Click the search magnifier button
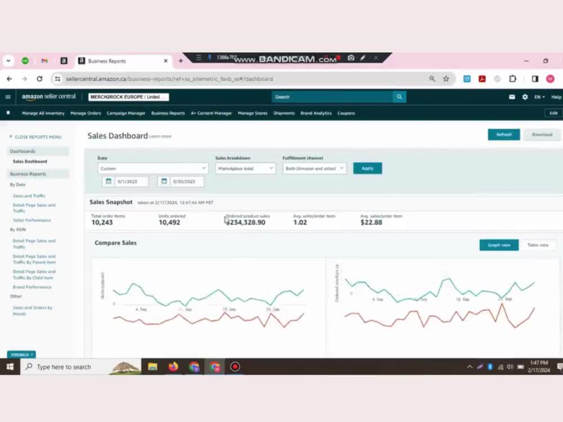This screenshot has width=563, height=422. (x=399, y=97)
